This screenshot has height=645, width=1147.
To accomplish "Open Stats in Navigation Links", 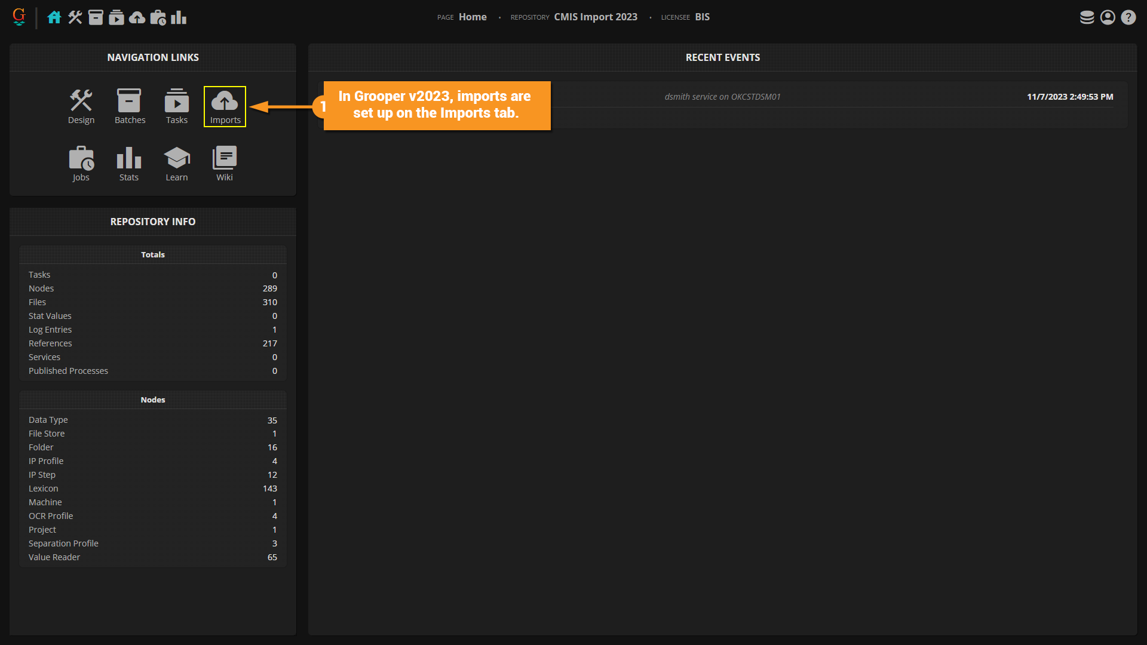I will pyautogui.click(x=129, y=164).
